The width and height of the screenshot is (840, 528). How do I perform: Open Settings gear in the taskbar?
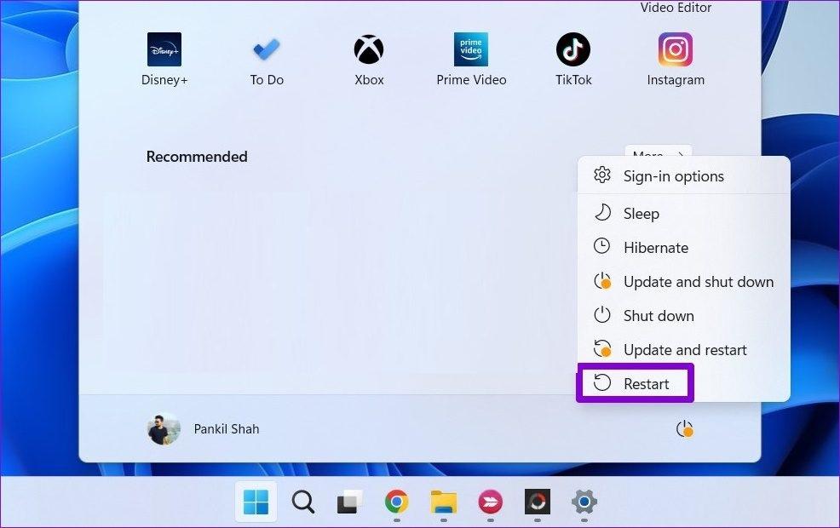tap(584, 502)
